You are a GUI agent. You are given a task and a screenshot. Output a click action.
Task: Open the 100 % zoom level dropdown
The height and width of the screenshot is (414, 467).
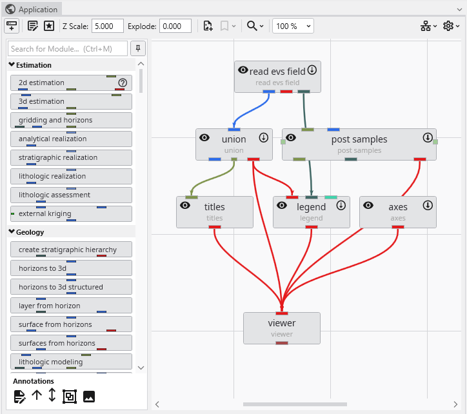tap(293, 26)
